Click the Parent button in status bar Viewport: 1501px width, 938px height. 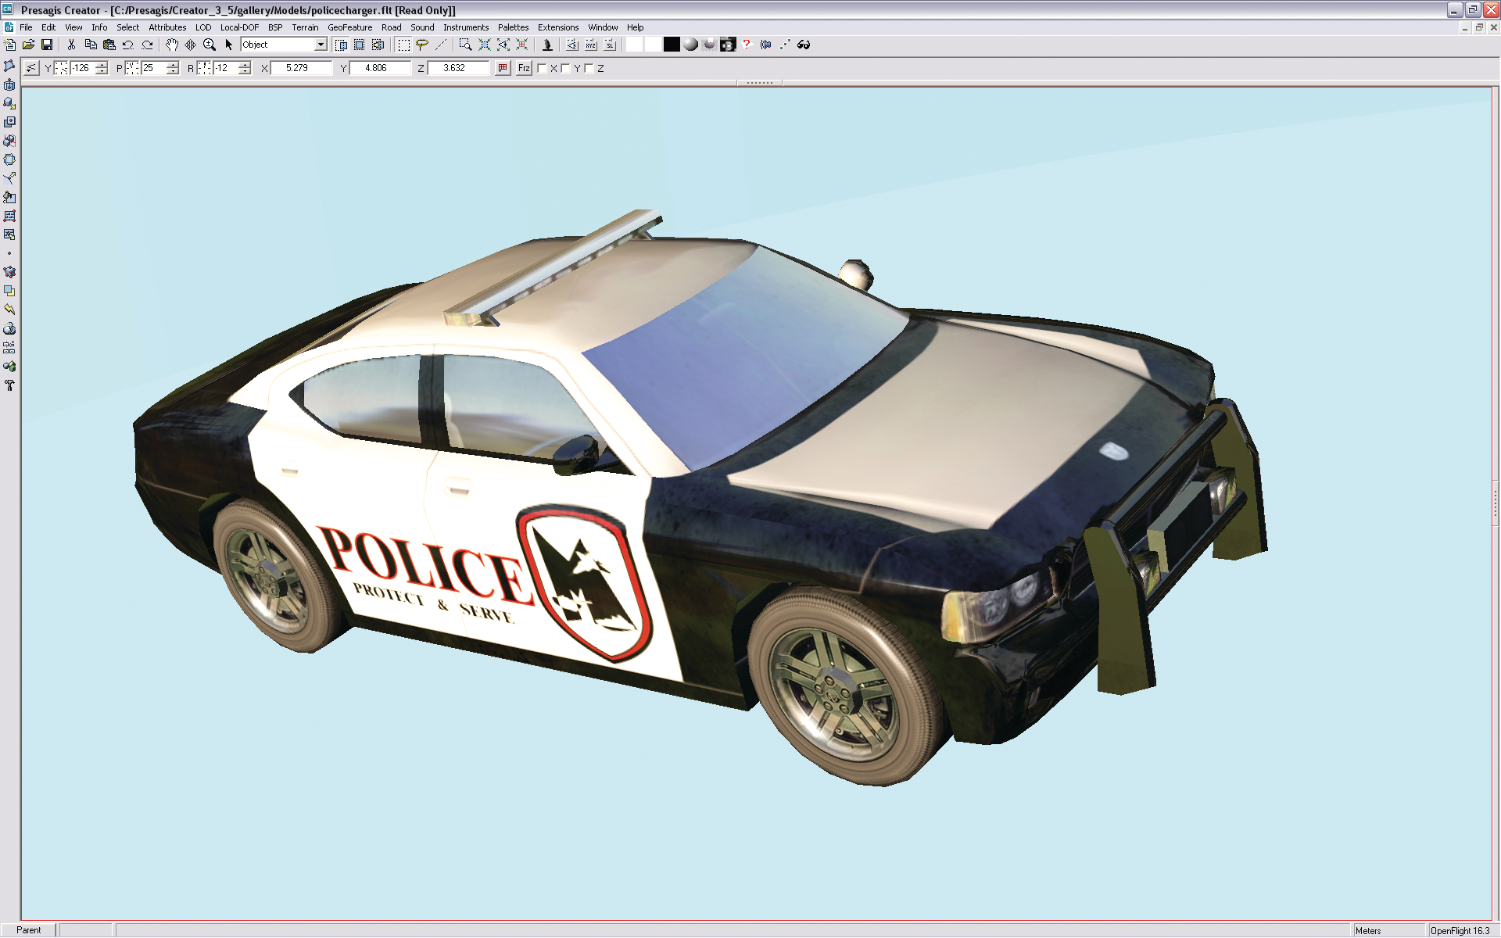pos(29,930)
